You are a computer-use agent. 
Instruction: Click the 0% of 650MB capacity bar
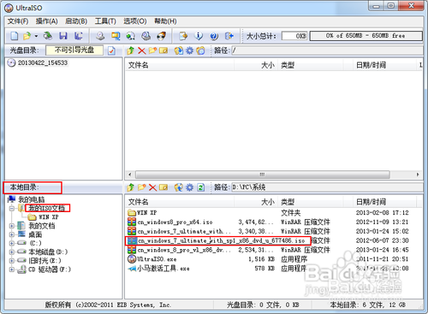[x=366, y=36]
